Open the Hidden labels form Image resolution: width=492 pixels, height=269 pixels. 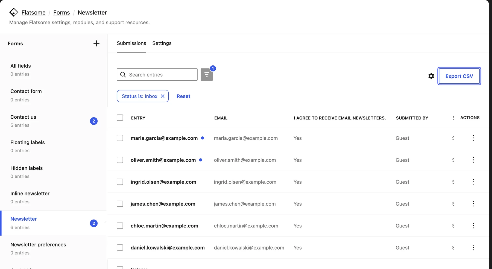[54, 172]
